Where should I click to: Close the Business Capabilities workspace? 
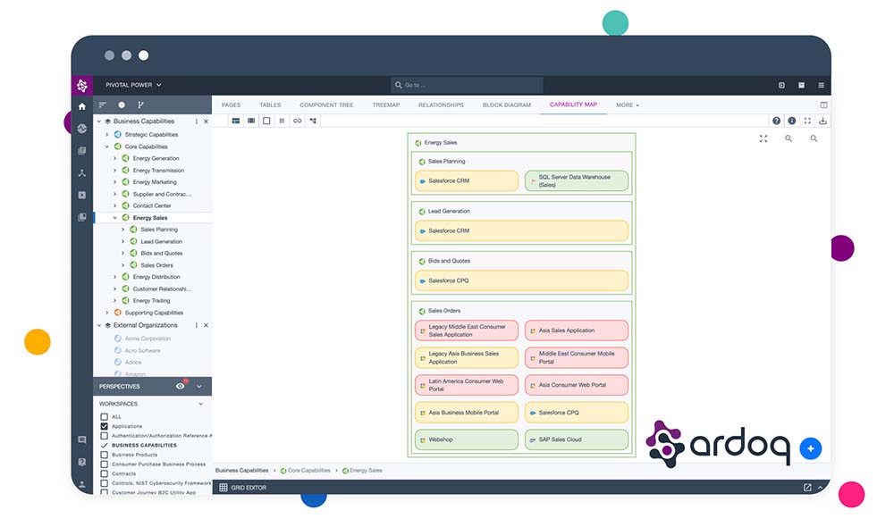(x=207, y=121)
